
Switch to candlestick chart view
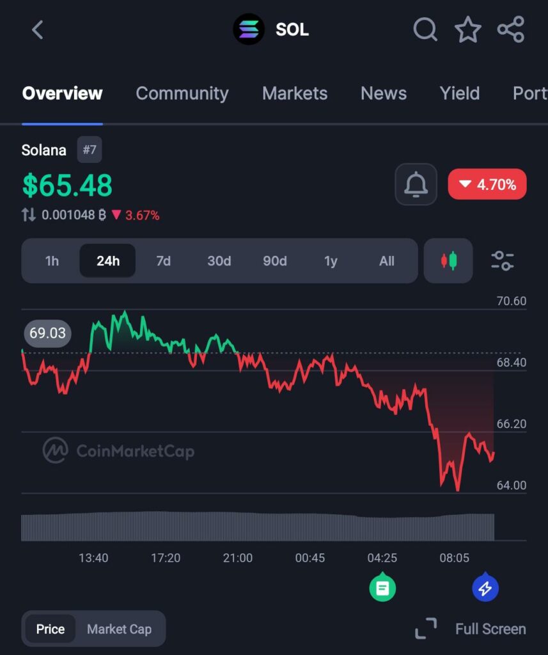tap(449, 261)
